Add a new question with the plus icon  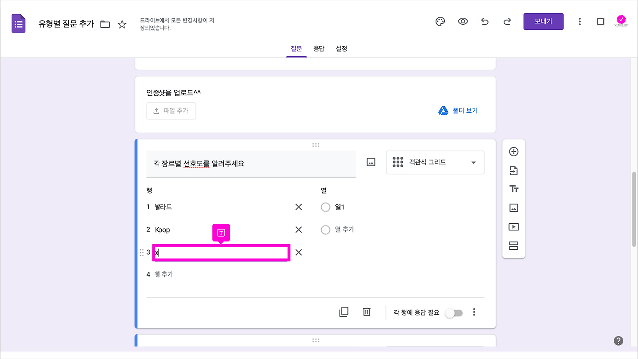click(514, 151)
